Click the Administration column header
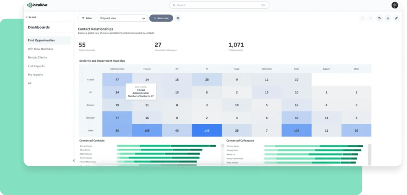The width and height of the screenshot is (407, 195). coord(117,69)
